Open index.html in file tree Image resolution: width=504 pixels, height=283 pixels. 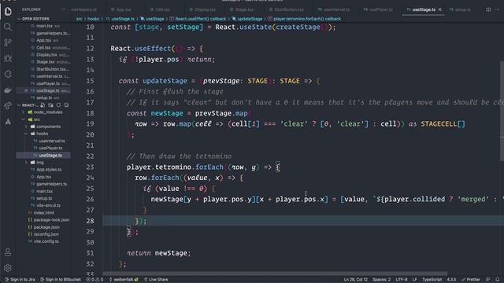(44, 212)
